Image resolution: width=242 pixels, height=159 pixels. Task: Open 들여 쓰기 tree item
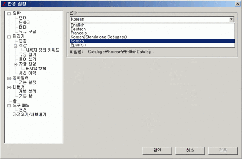coord(27,59)
